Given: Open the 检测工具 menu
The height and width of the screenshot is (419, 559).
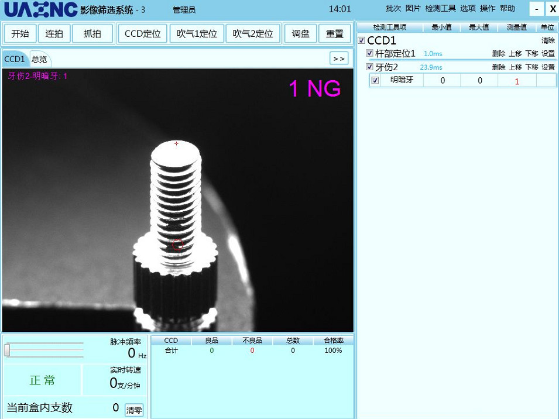Looking at the screenshot, I should pyautogui.click(x=440, y=9).
